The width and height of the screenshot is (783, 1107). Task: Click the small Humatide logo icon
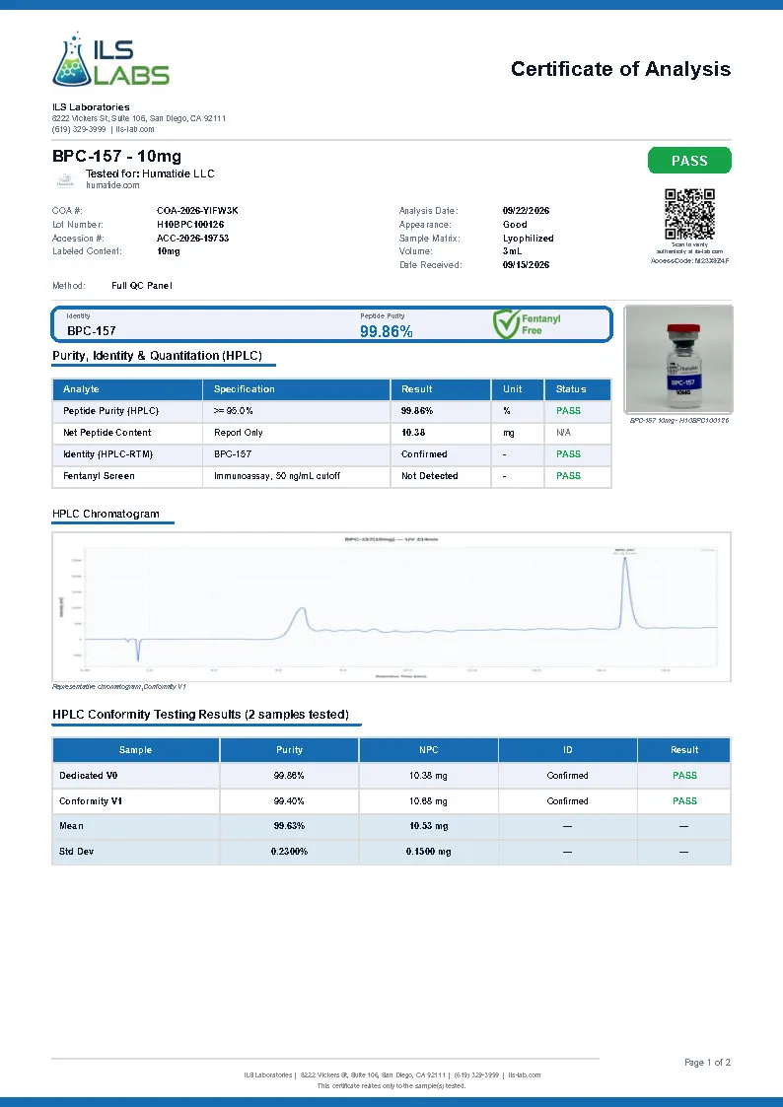coord(65,180)
